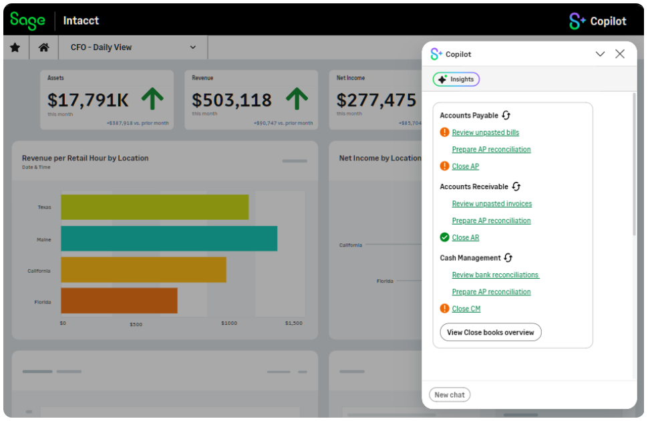Open Copilot from the top bar
The image size is (648, 421).
click(x=598, y=21)
